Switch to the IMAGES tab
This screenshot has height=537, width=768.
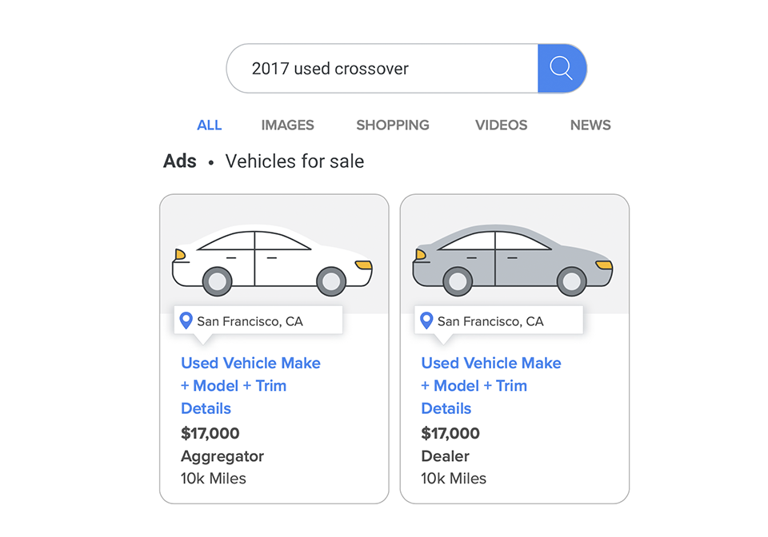click(x=287, y=125)
